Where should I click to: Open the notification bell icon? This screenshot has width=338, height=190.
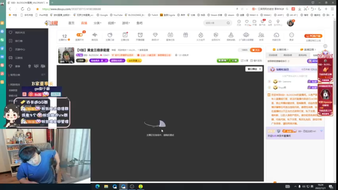pyautogui.click(x=270, y=23)
